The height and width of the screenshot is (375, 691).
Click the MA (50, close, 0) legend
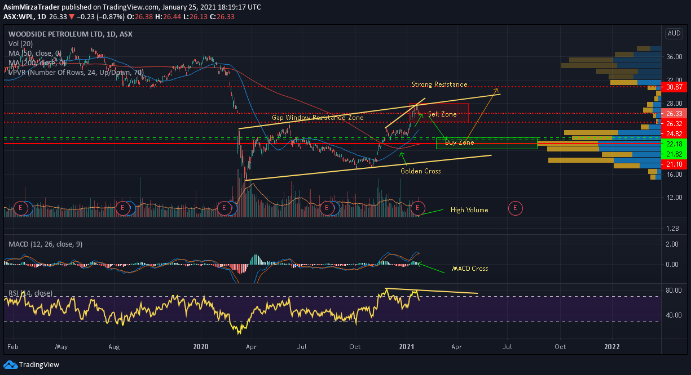pos(35,53)
